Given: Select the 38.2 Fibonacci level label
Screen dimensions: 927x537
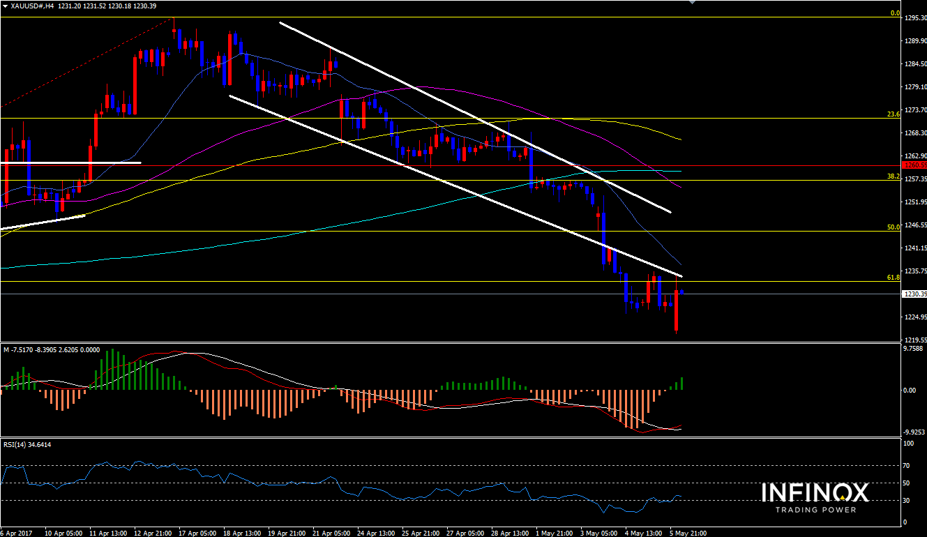Looking at the screenshot, I should tap(894, 176).
